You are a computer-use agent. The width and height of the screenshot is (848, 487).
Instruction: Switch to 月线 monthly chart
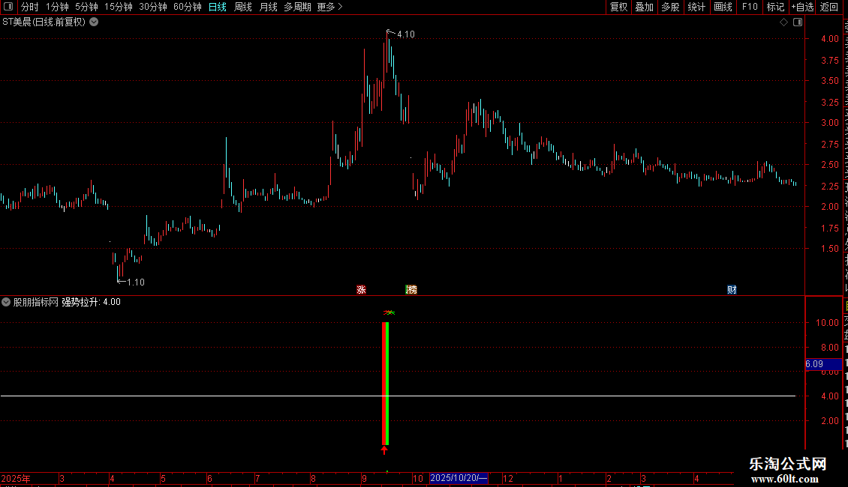(x=268, y=7)
